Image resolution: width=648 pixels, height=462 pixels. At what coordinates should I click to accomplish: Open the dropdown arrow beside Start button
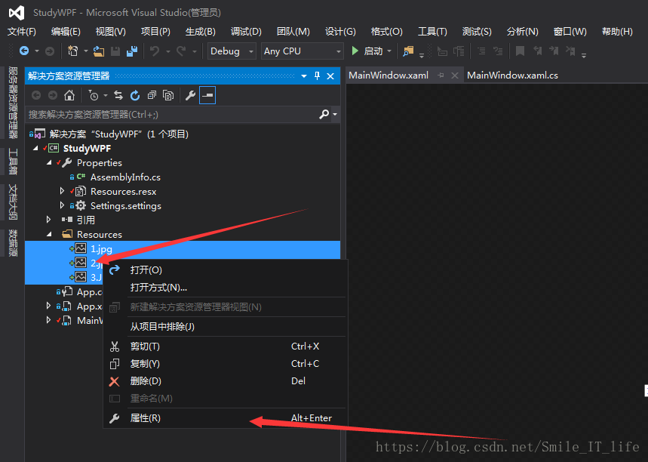(x=389, y=51)
